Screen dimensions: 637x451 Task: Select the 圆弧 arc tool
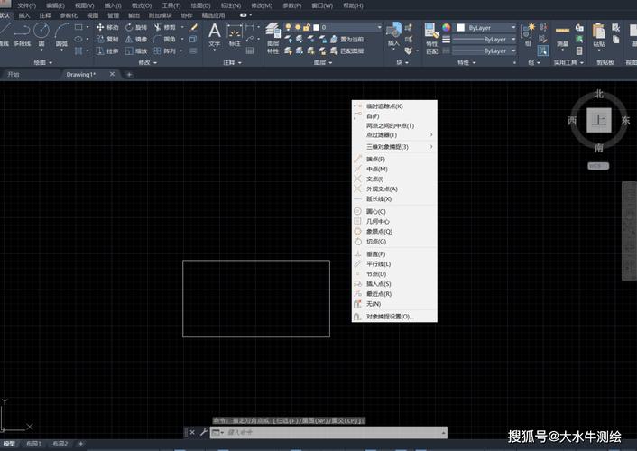click(x=61, y=35)
